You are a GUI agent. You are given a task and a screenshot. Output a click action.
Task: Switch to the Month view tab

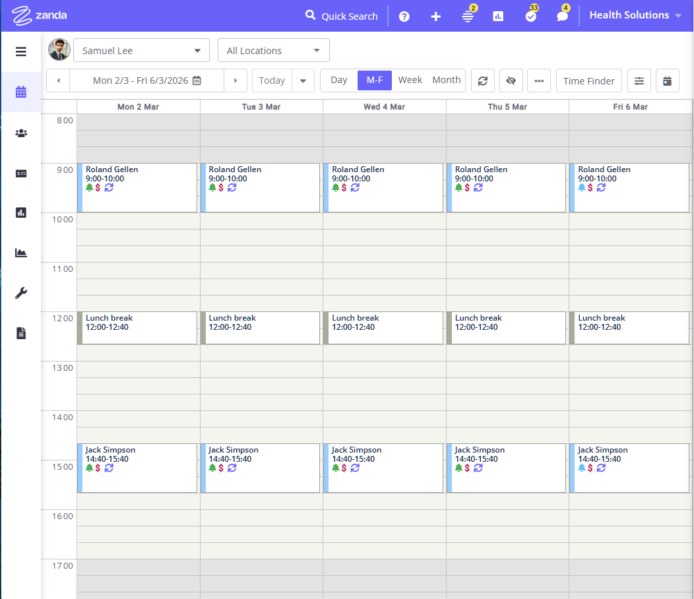click(446, 80)
